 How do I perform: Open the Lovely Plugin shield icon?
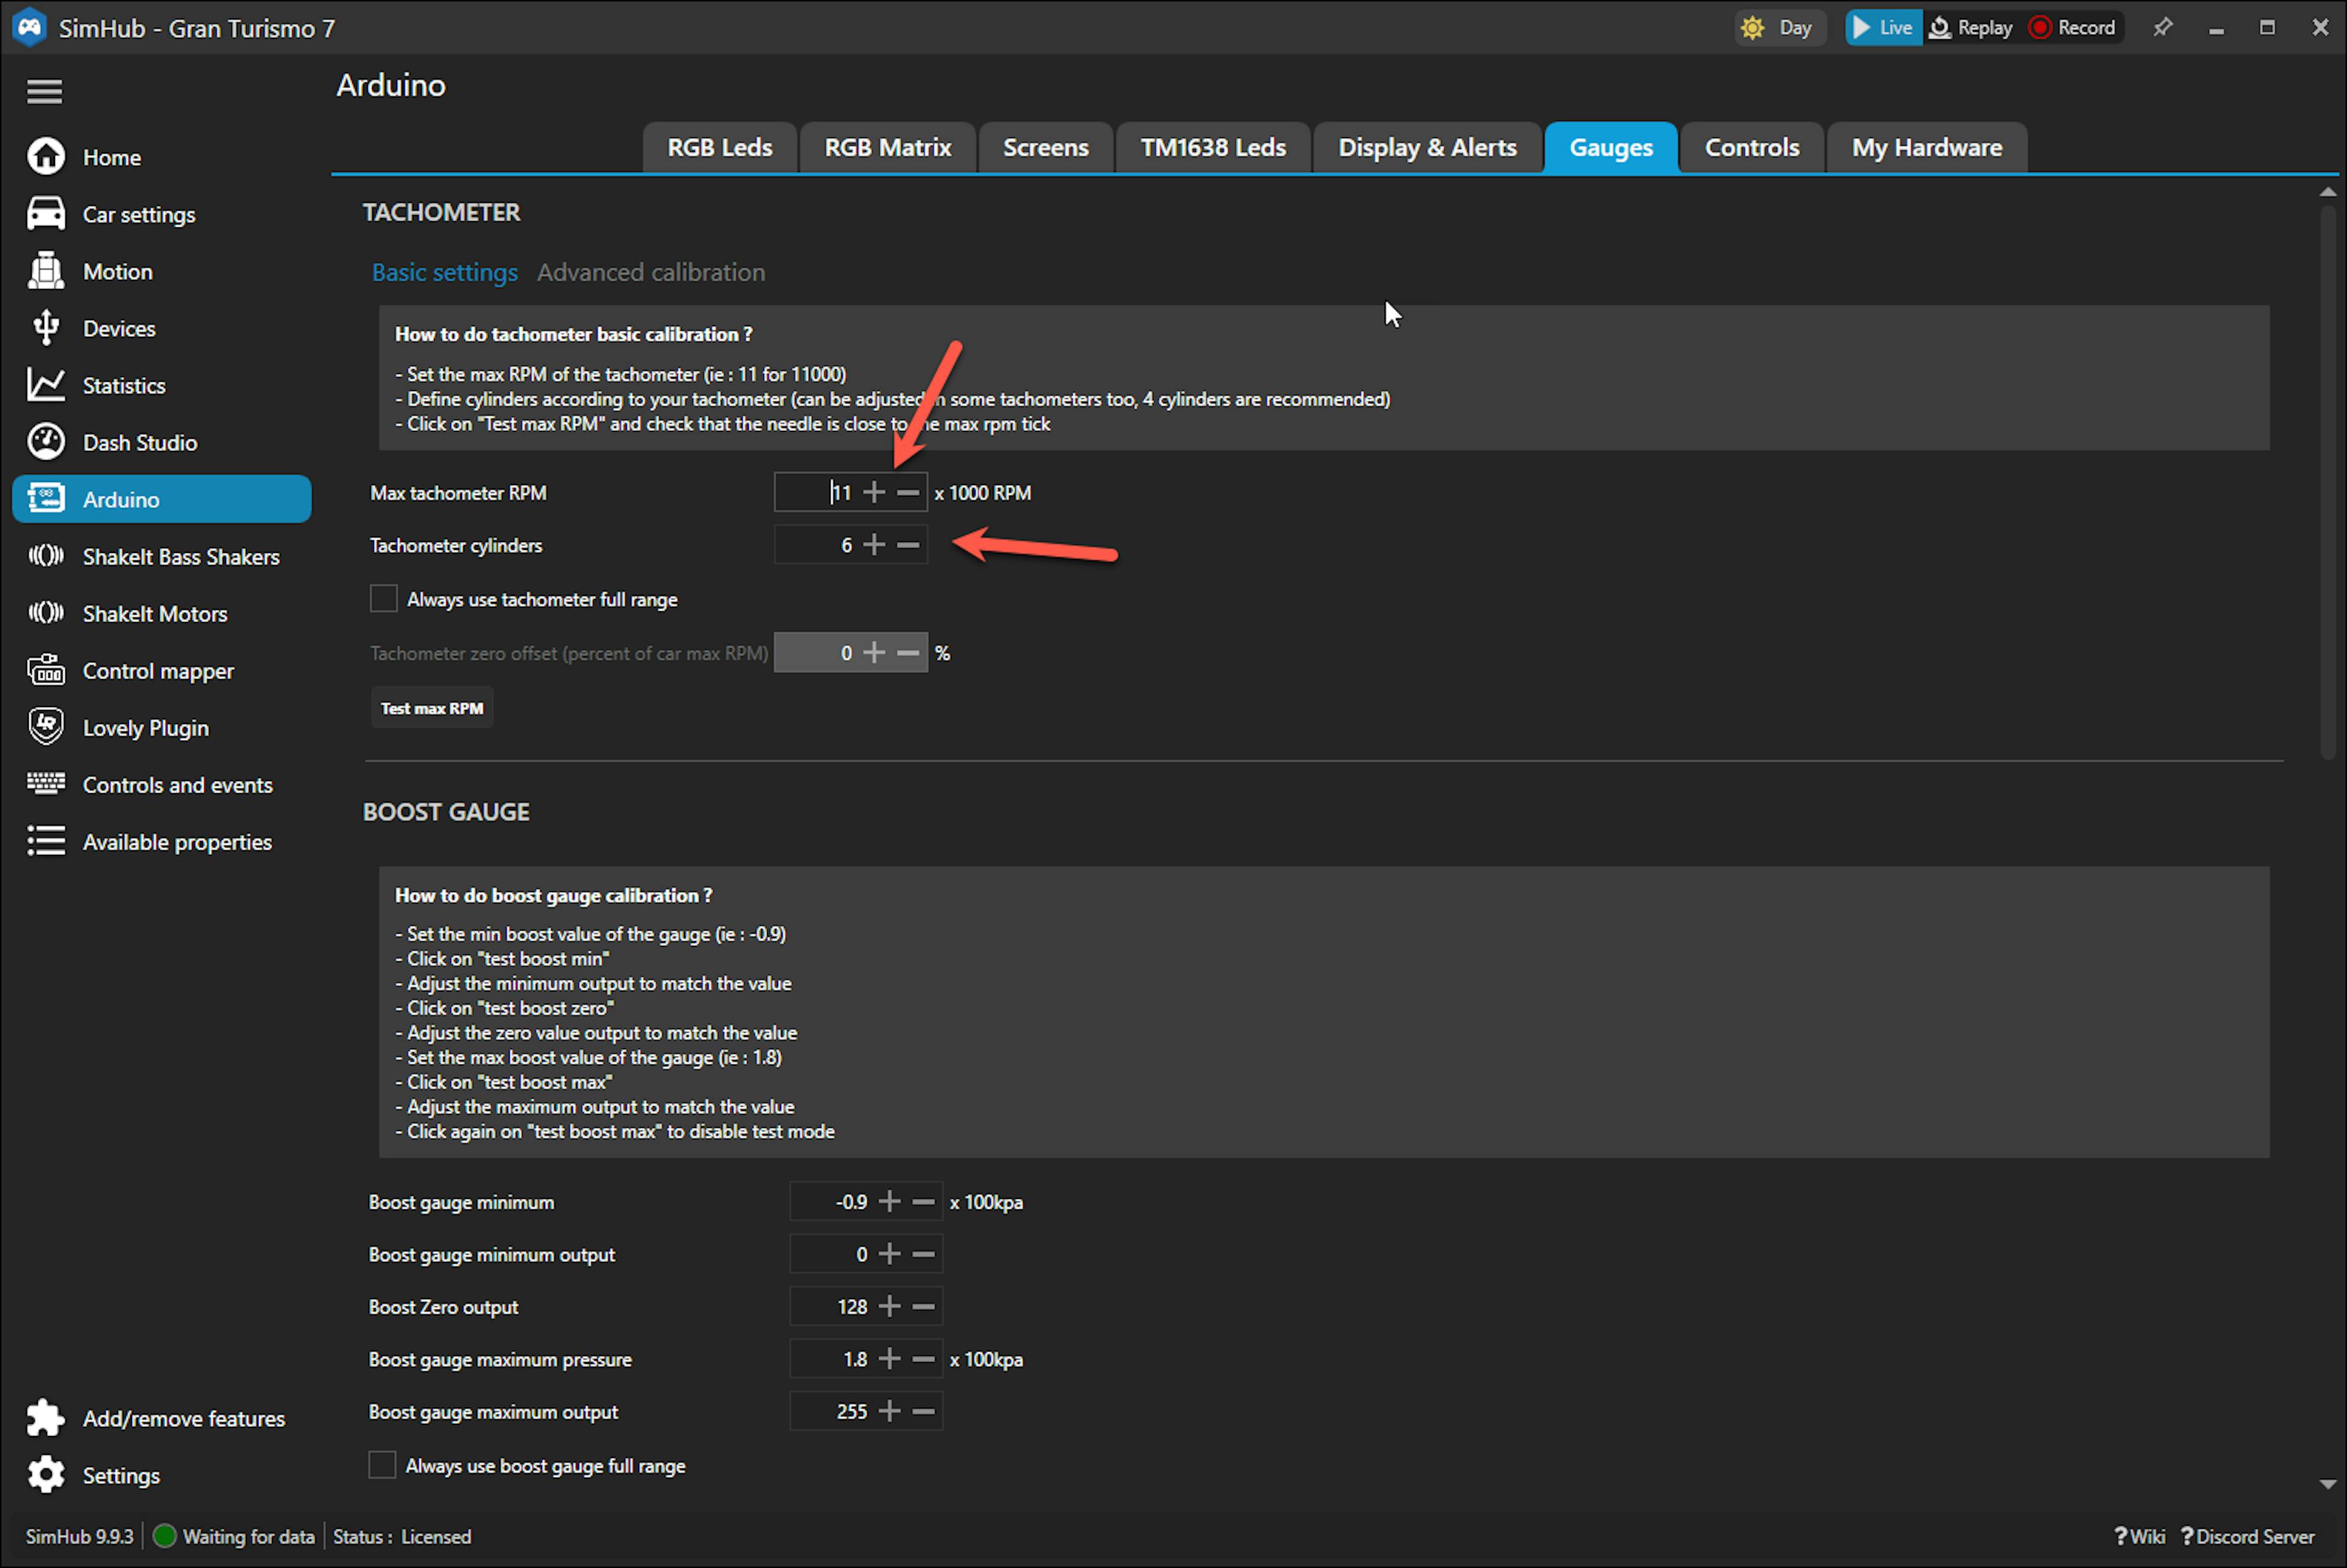coord(46,727)
